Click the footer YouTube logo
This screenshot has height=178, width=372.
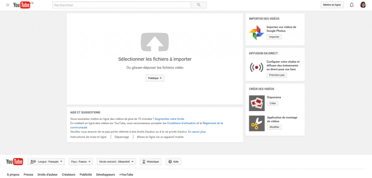tap(14, 162)
